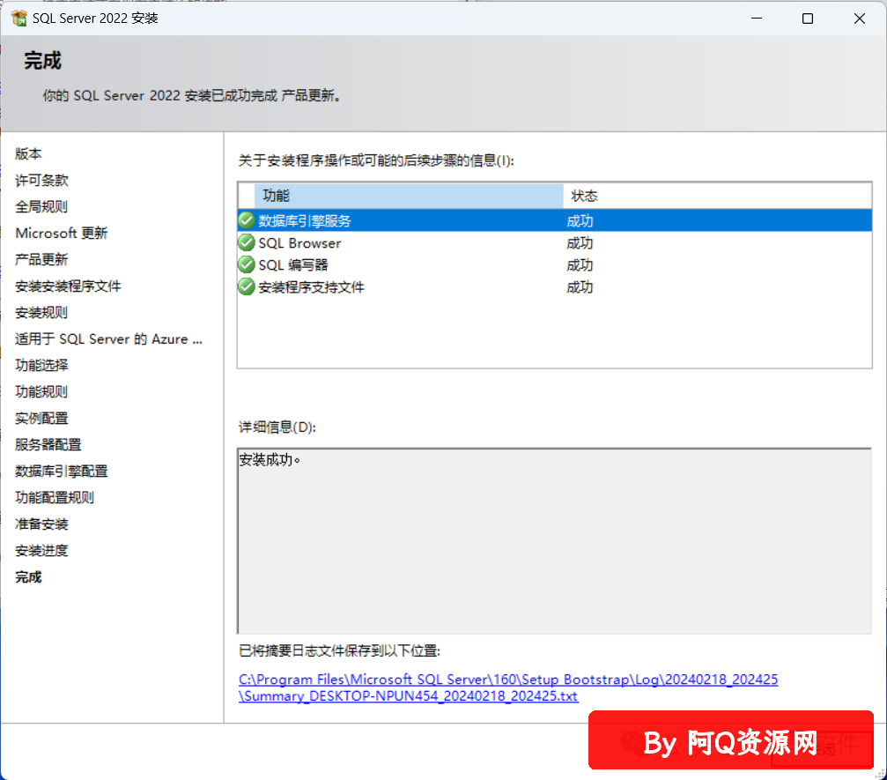Click the 全局规则 step in sidebar
The height and width of the screenshot is (780, 887).
41,206
